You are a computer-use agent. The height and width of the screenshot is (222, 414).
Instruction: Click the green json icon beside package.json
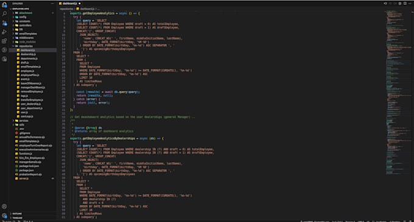click(x=16, y=170)
